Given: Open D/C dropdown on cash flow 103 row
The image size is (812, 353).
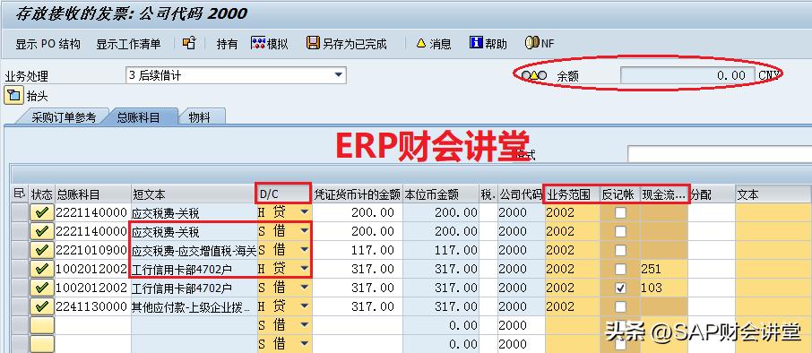Looking at the screenshot, I should pyautogui.click(x=304, y=288).
